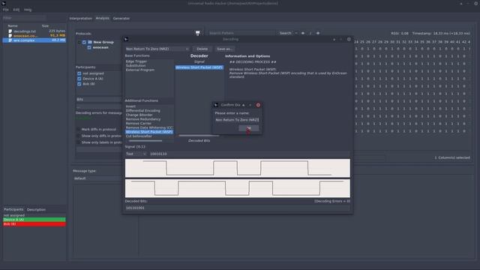Screen dimensions: 480x270
Task: Click the Search button
Action: point(285,33)
